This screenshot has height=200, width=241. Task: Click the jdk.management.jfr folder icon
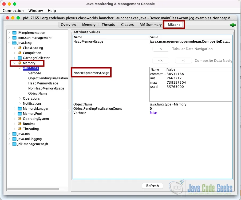pyautogui.click(x=14, y=144)
